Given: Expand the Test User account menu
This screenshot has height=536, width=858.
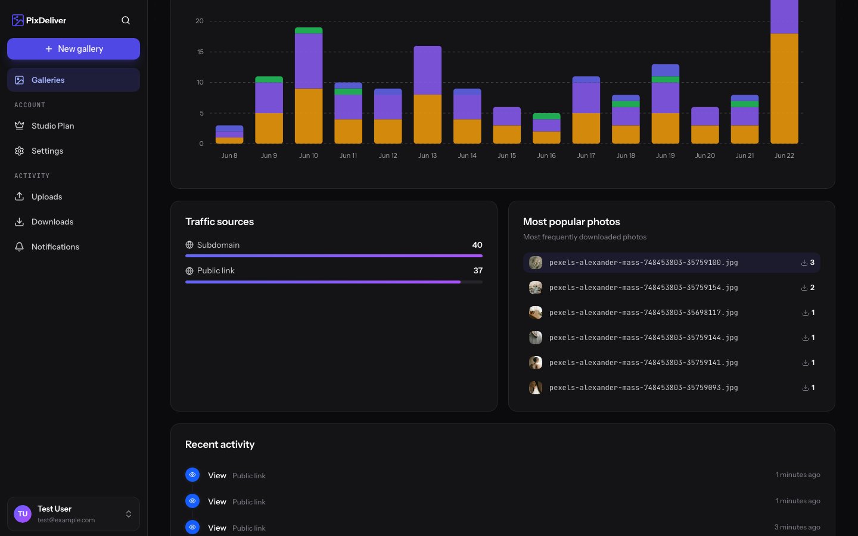Looking at the screenshot, I should point(73,514).
